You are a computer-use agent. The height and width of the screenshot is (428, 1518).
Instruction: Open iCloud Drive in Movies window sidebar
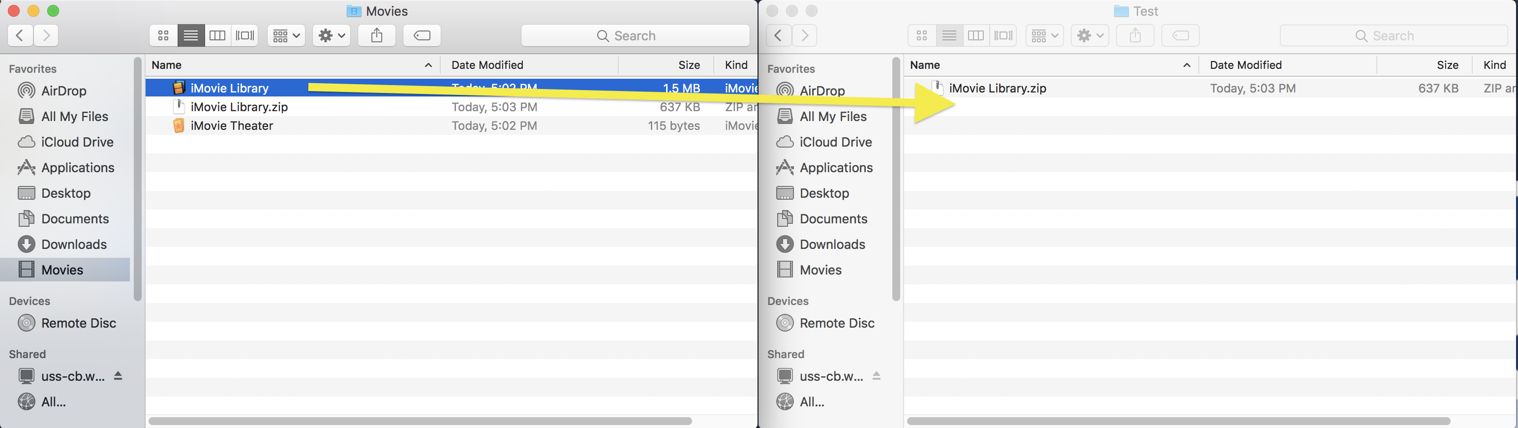click(65, 142)
